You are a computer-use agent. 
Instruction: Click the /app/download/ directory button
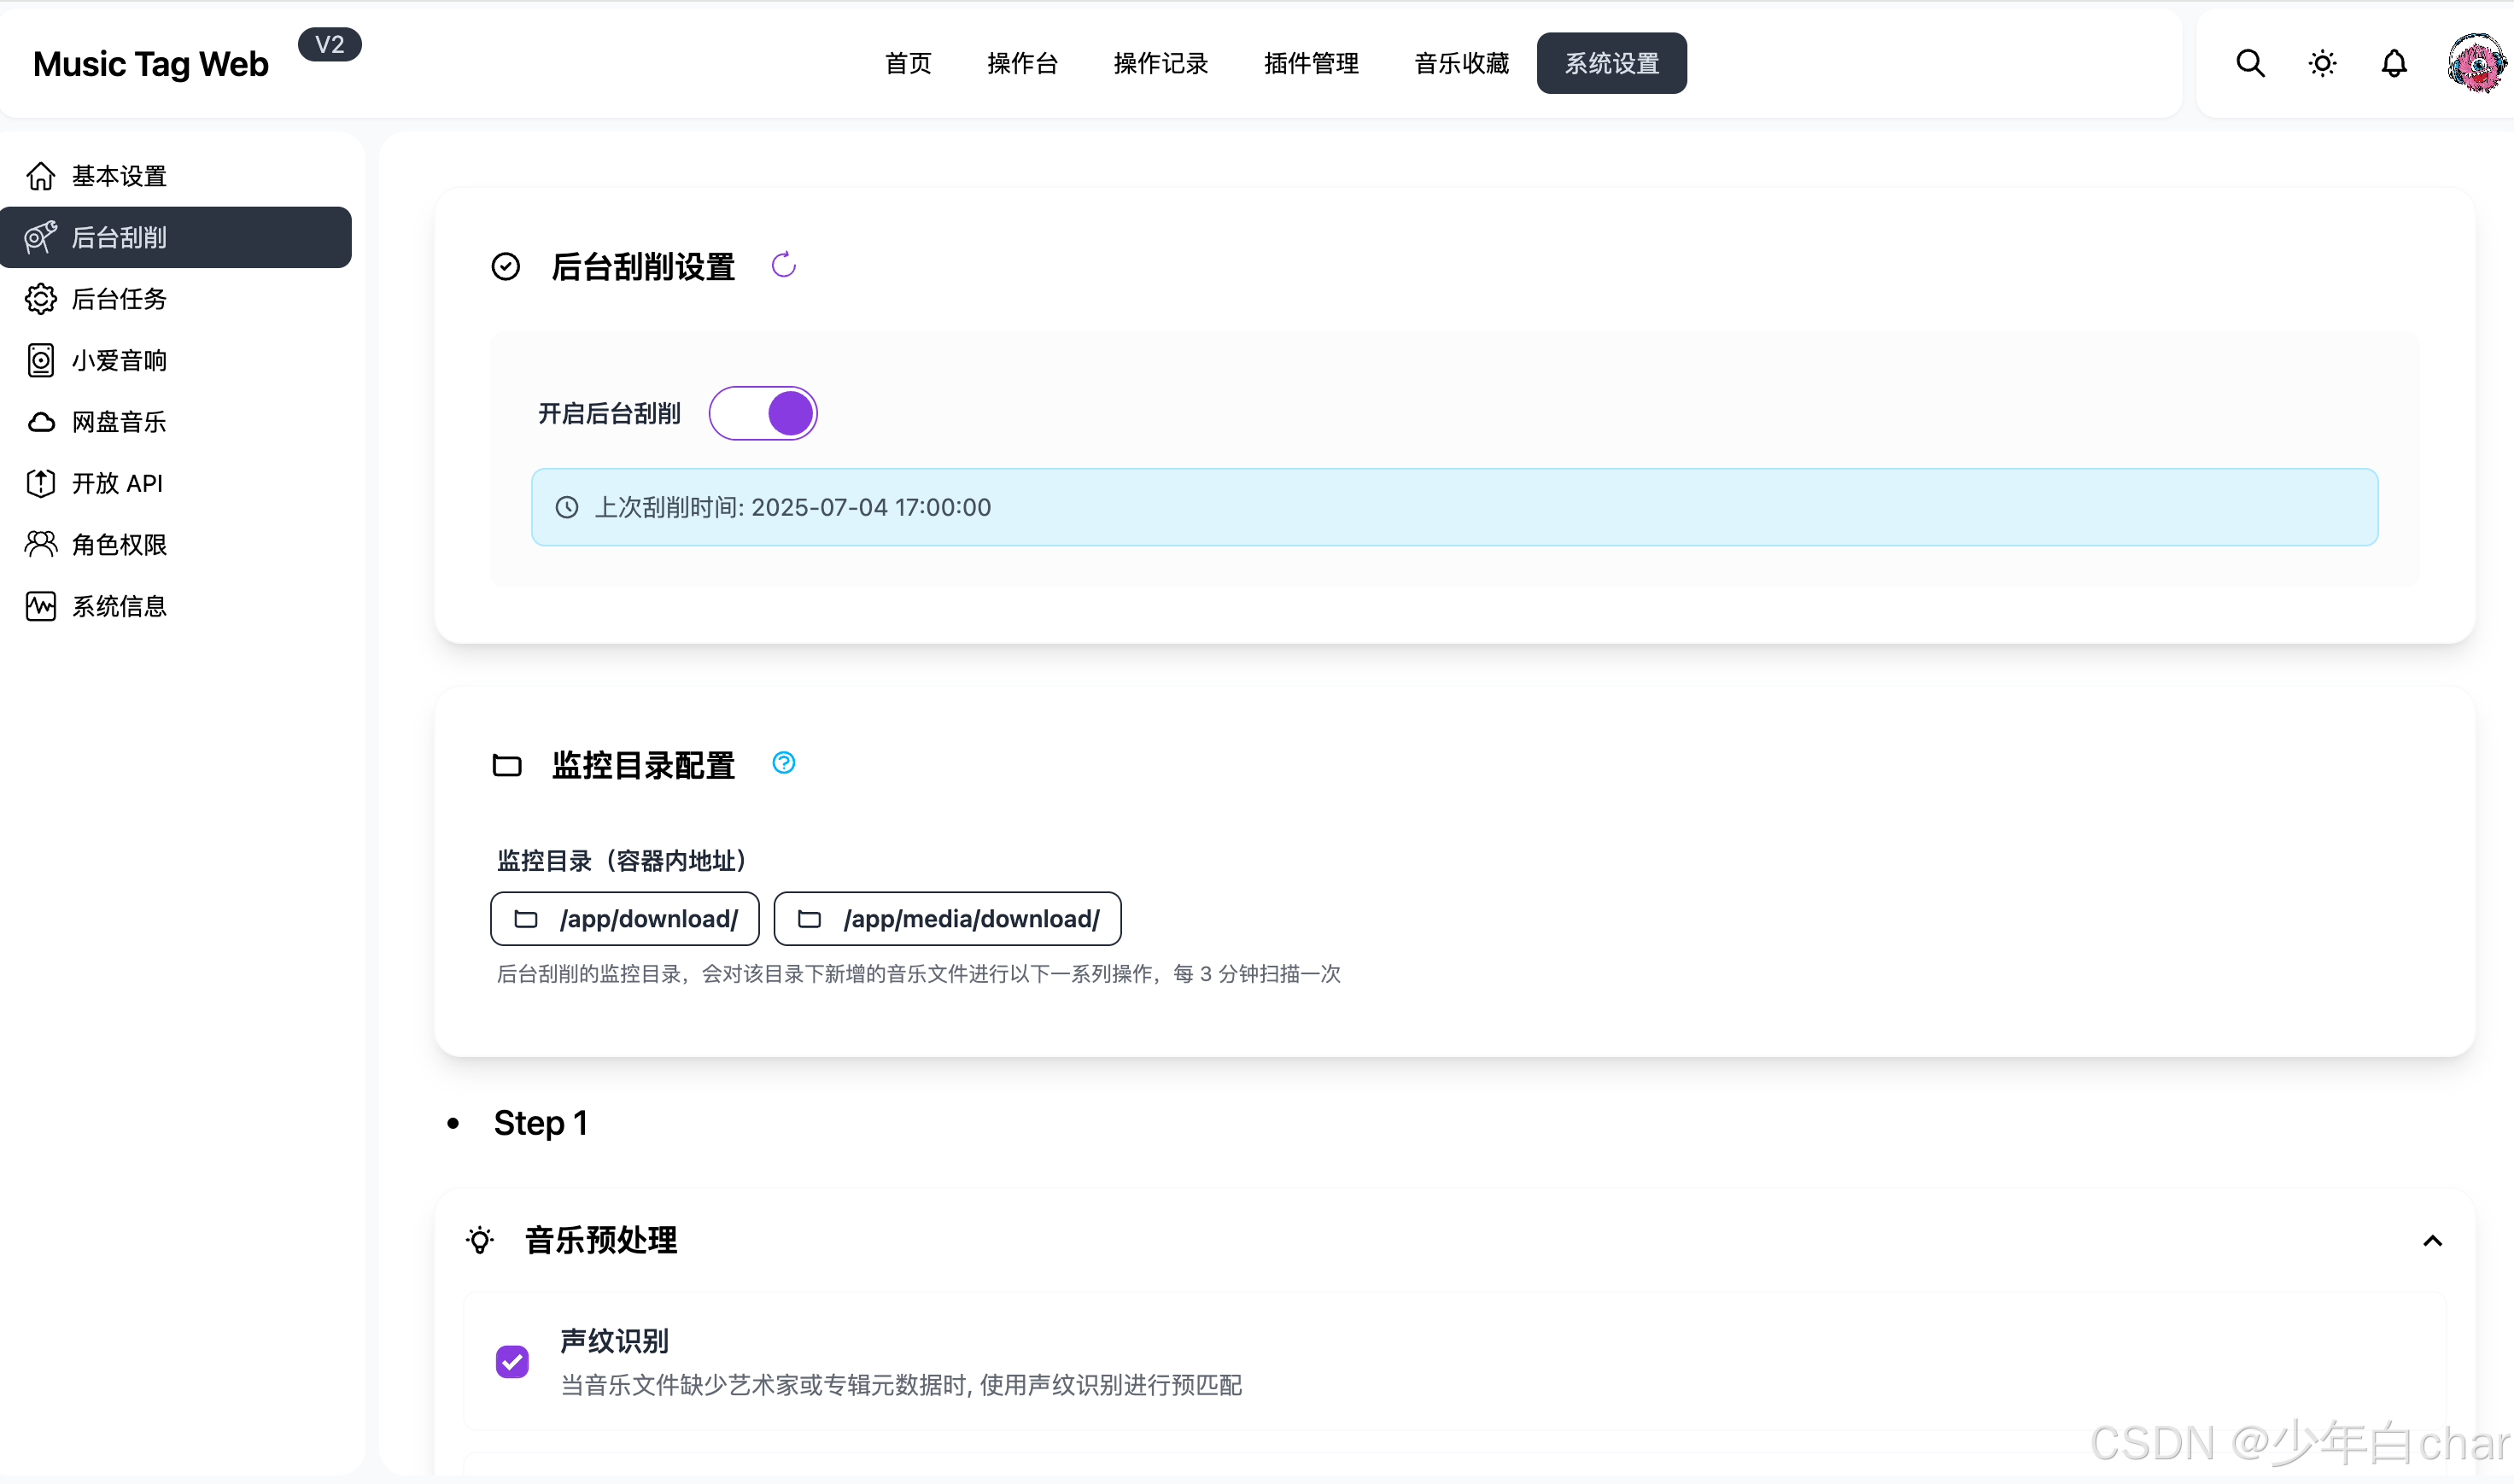pyautogui.click(x=625, y=918)
